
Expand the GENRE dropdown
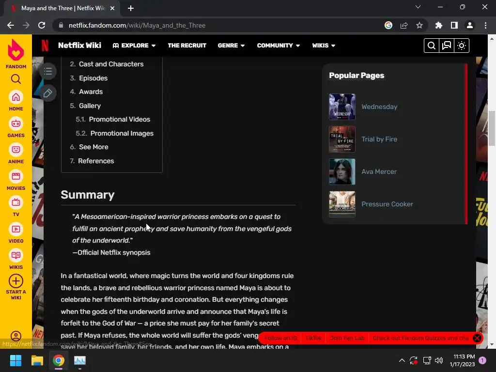click(231, 46)
